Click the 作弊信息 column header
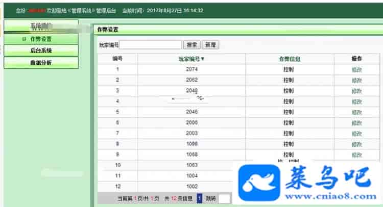 pyautogui.click(x=290, y=59)
